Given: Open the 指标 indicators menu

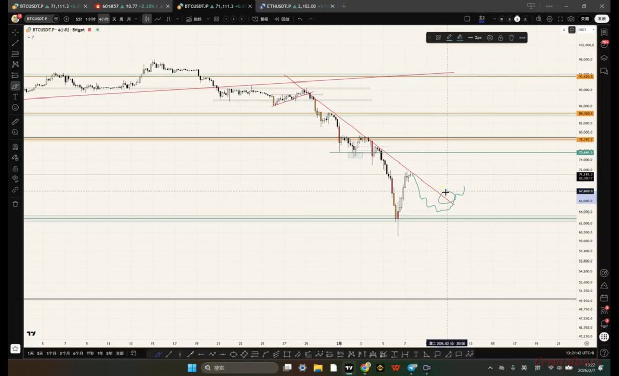Looking at the screenshot, I should pyautogui.click(x=194, y=19).
